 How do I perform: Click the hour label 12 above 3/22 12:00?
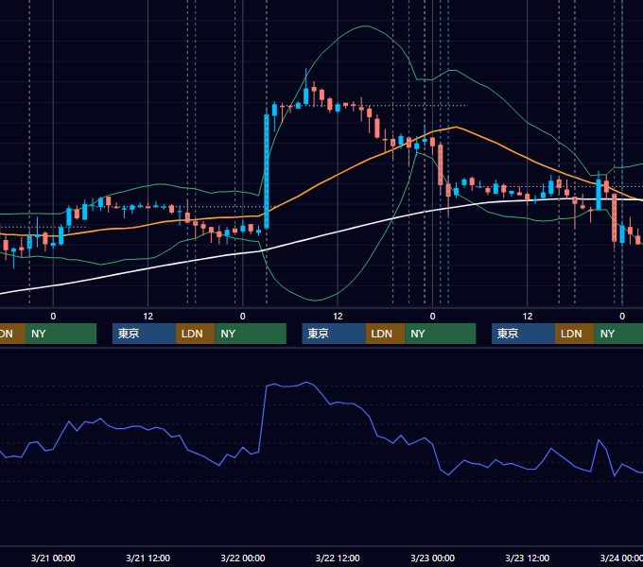click(338, 317)
